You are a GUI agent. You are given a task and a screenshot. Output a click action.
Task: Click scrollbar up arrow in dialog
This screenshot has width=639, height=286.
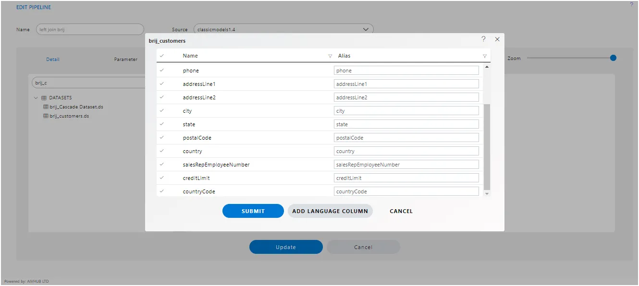(x=487, y=67)
